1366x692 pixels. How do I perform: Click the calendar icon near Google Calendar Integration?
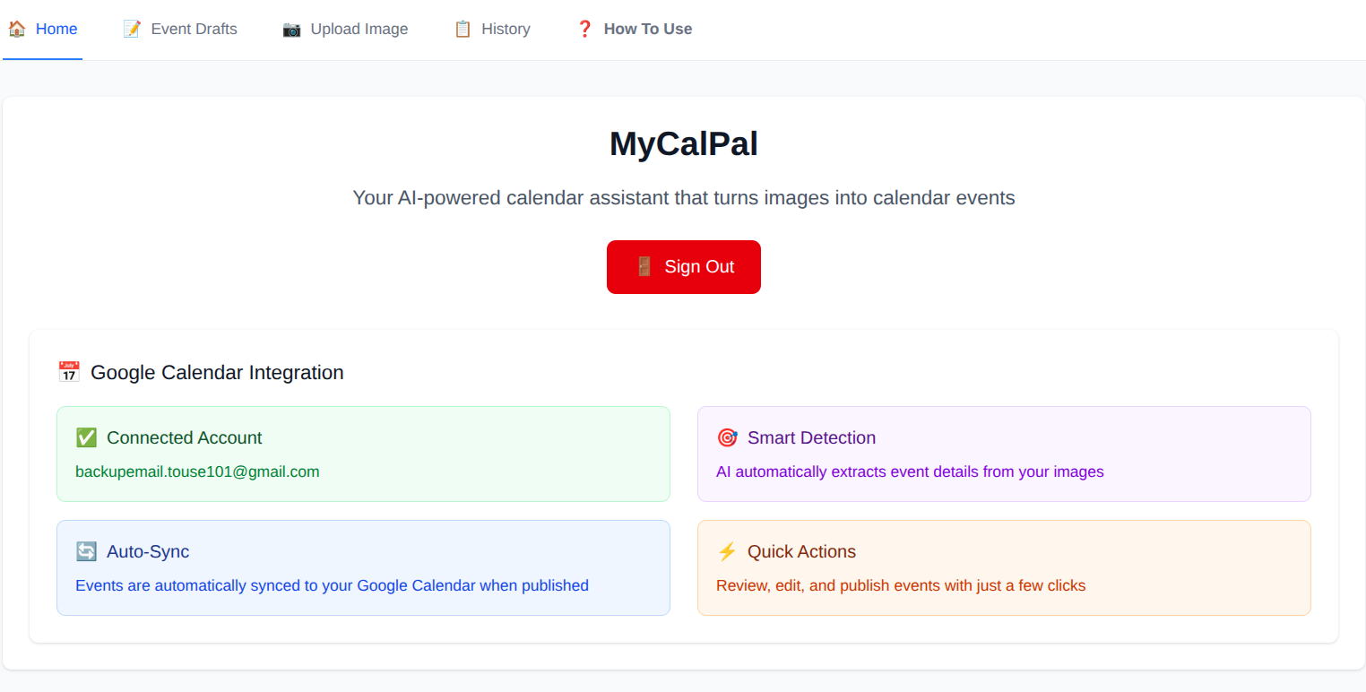pyautogui.click(x=68, y=371)
